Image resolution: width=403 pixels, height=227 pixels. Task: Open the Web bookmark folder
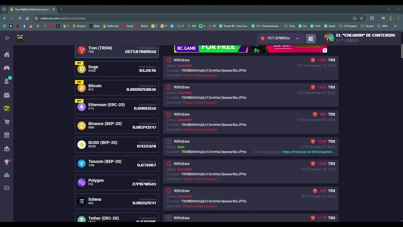click(382, 26)
